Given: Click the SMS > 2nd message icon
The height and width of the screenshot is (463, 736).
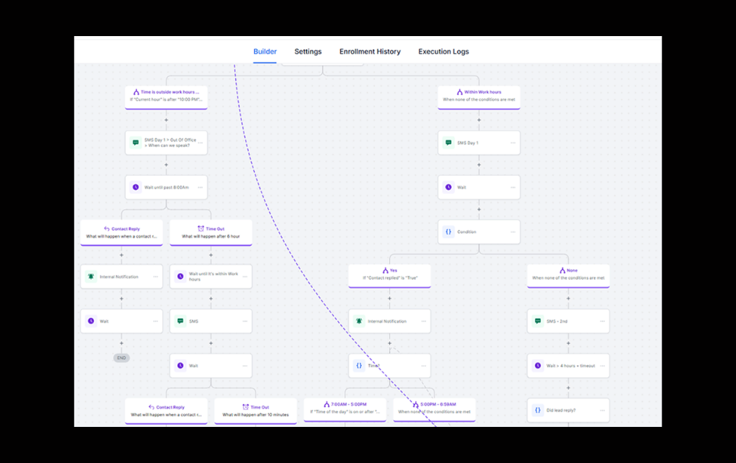Looking at the screenshot, I should [538, 321].
